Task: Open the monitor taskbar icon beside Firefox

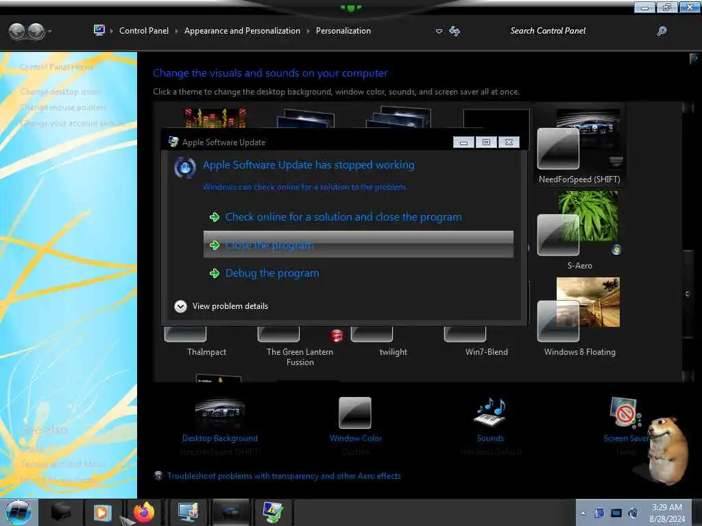Action: coord(188,512)
